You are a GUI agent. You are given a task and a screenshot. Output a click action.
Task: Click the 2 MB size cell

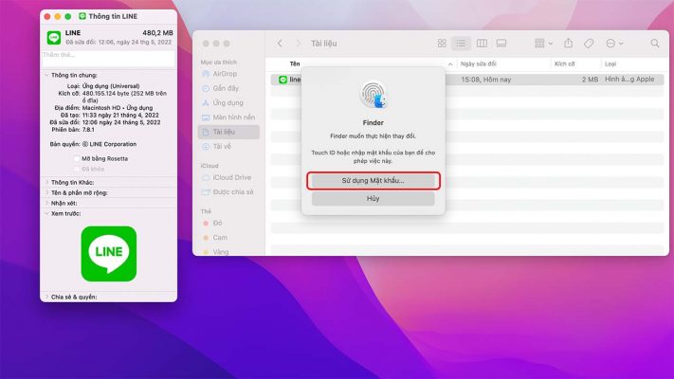pyautogui.click(x=590, y=80)
